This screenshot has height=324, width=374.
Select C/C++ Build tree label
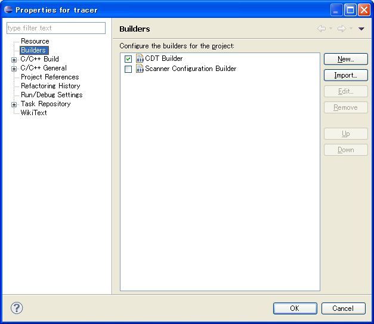(39, 59)
